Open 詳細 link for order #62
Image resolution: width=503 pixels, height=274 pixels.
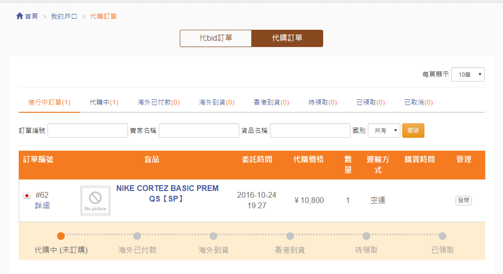[42, 205]
